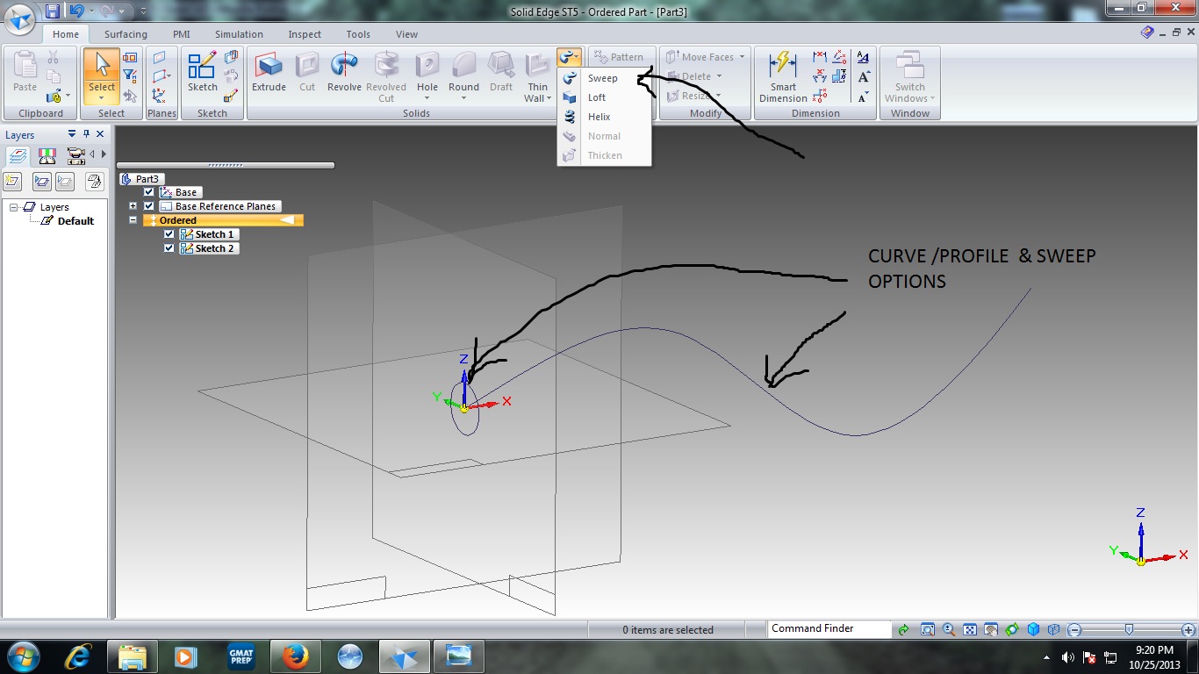Viewport: 1199px width, 674px height.
Task: Open the Select dropdown arrow
Action: click(x=102, y=98)
